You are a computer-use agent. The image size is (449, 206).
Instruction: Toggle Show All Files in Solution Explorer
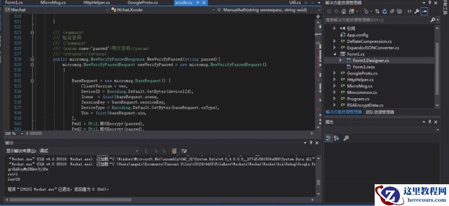click(399, 12)
